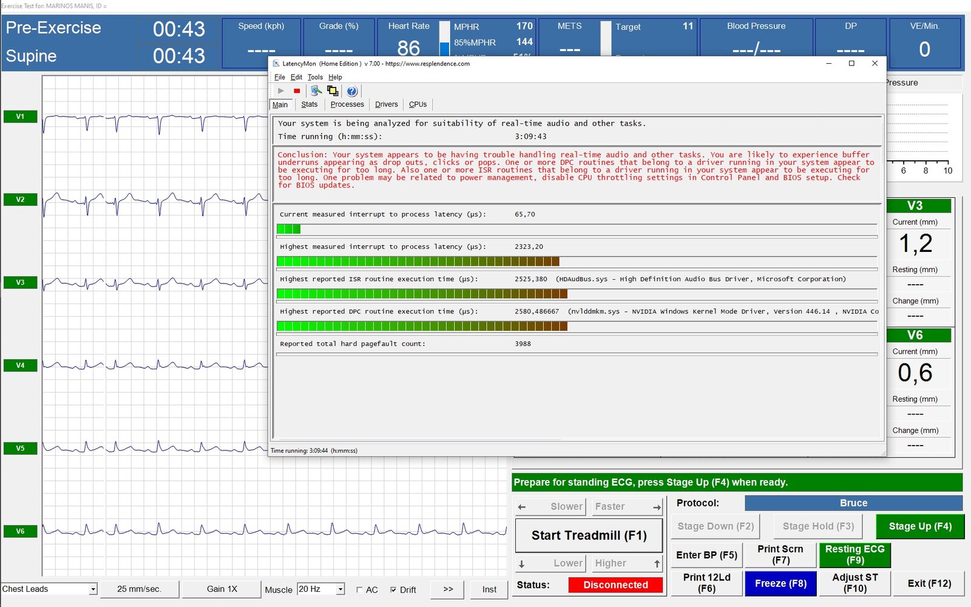Select the Main tab

click(280, 104)
